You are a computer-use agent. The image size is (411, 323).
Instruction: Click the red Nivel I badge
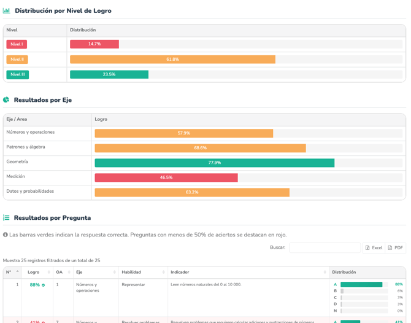pyautogui.click(x=17, y=44)
